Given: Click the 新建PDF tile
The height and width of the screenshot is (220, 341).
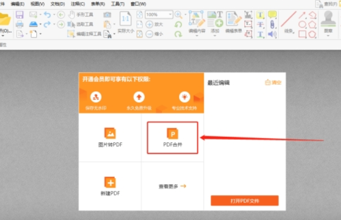Looking at the screenshot, I should point(110,186).
